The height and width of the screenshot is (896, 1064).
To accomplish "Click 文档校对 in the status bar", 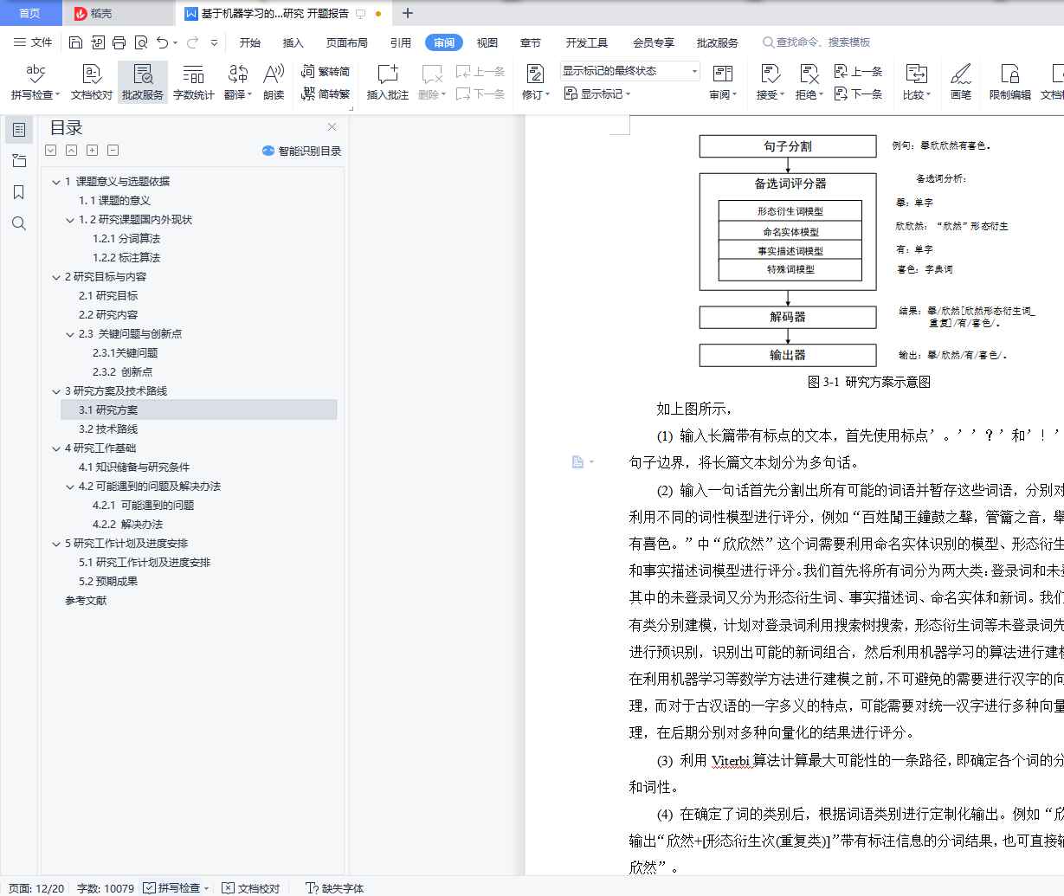I will pos(251,888).
